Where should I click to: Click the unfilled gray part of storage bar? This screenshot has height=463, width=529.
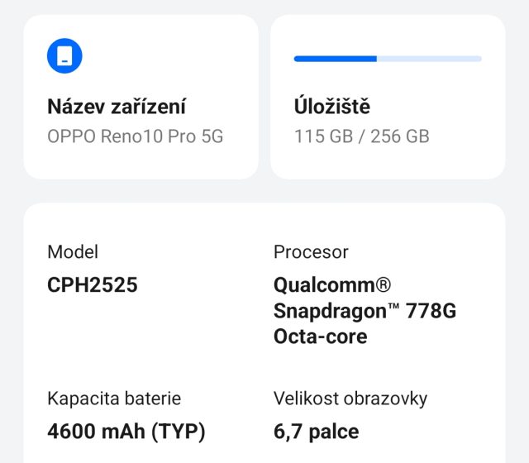pyautogui.click(x=429, y=59)
